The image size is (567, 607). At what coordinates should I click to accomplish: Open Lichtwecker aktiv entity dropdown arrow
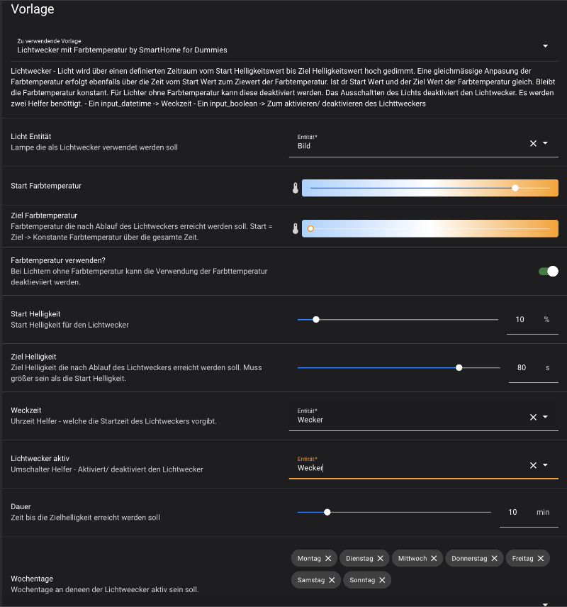(x=546, y=465)
